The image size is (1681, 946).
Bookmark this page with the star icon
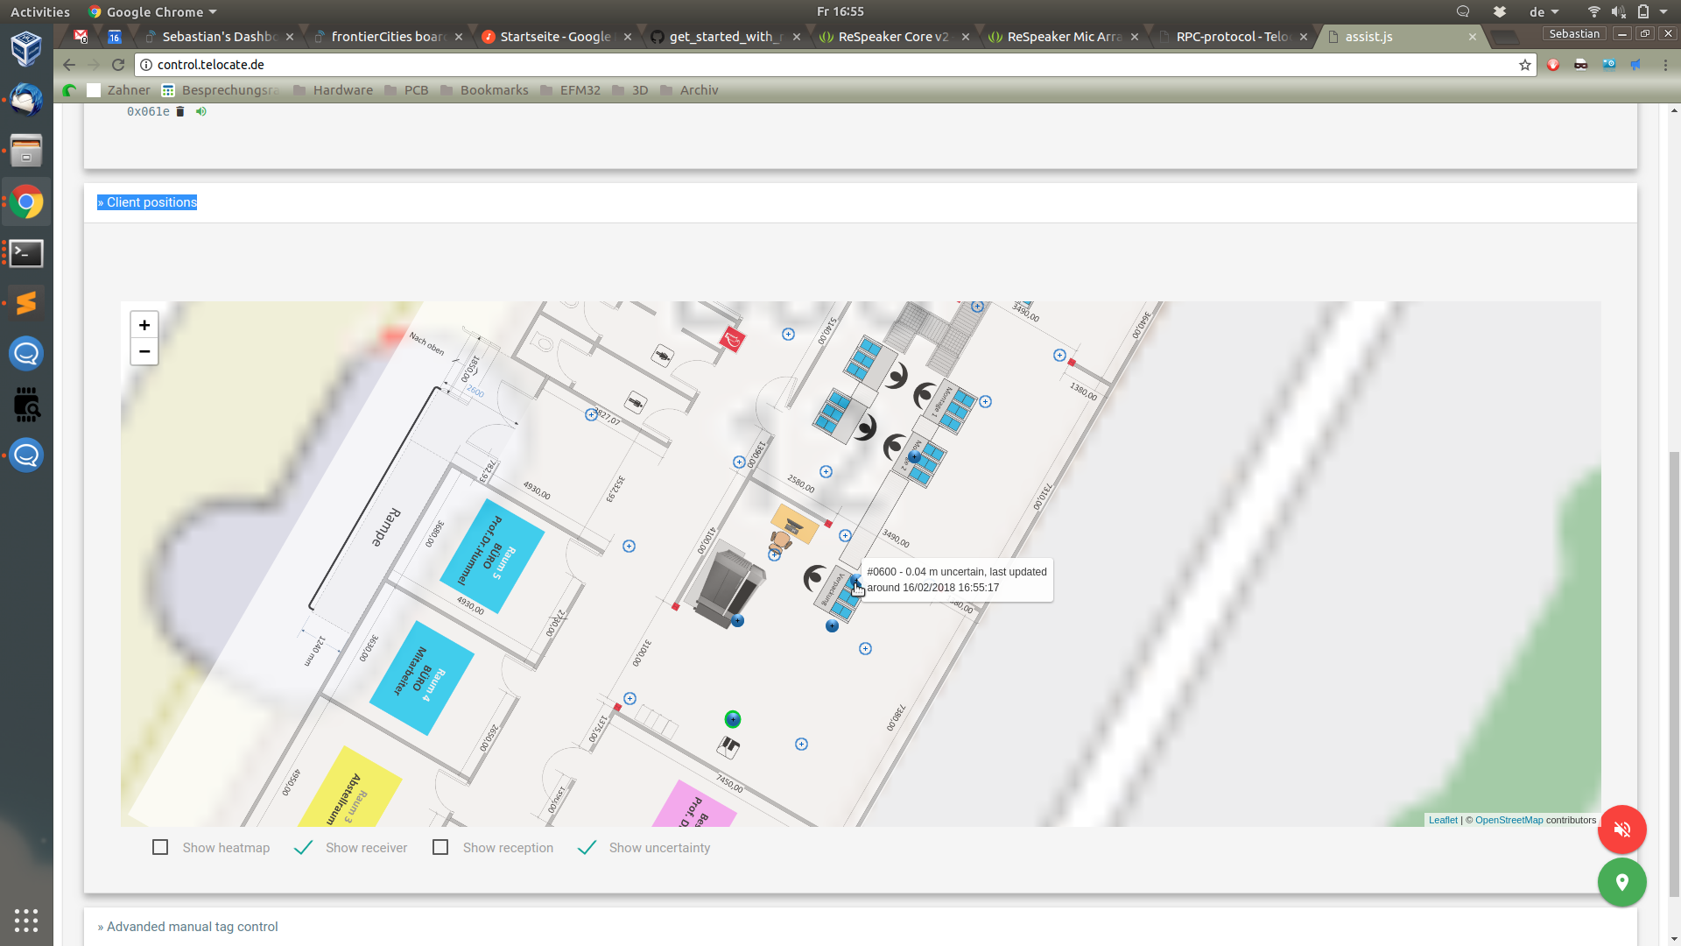tap(1524, 65)
